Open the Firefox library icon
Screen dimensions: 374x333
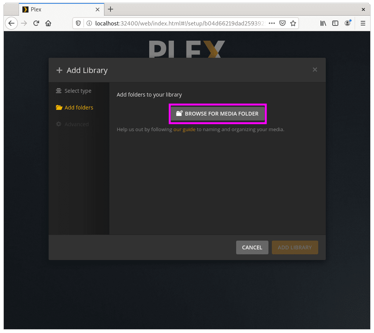(x=323, y=23)
